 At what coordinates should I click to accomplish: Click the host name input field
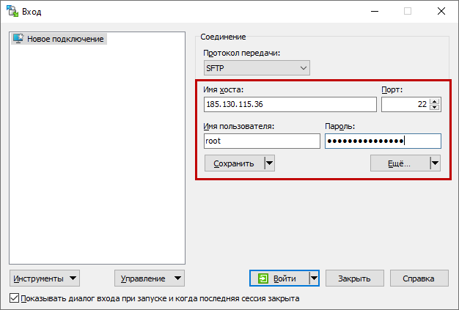coord(290,105)
